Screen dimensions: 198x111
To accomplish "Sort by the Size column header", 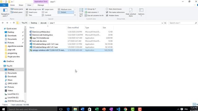I will (108, 27).
